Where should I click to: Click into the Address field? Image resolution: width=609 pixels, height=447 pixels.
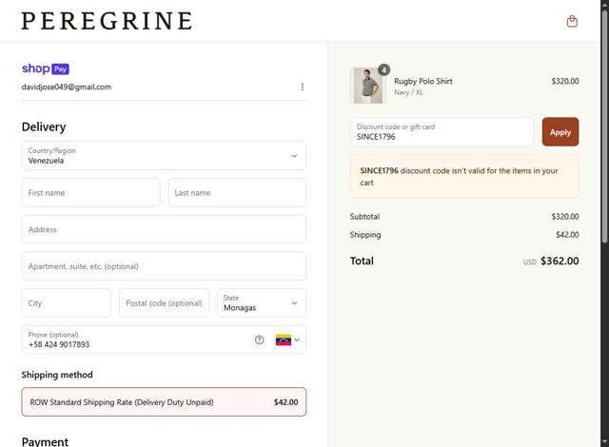click(164, 229)
